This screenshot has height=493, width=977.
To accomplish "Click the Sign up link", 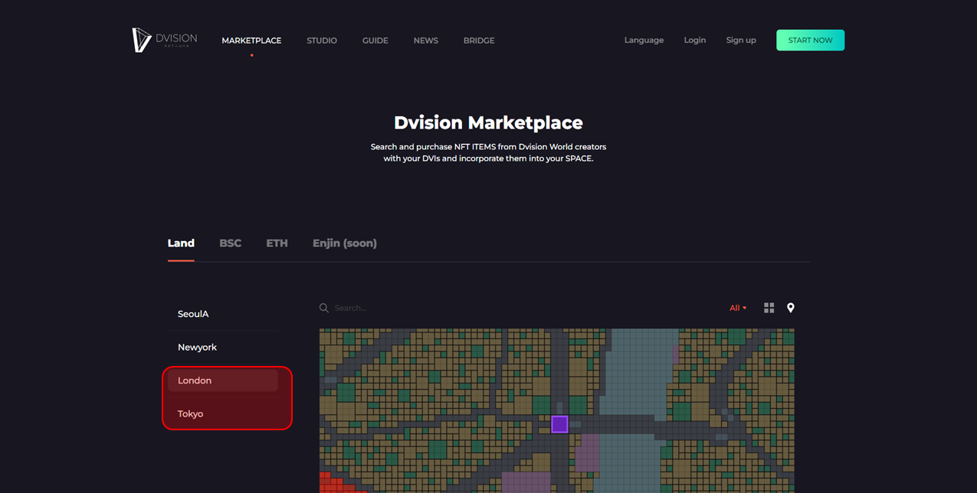I will 741,40.
